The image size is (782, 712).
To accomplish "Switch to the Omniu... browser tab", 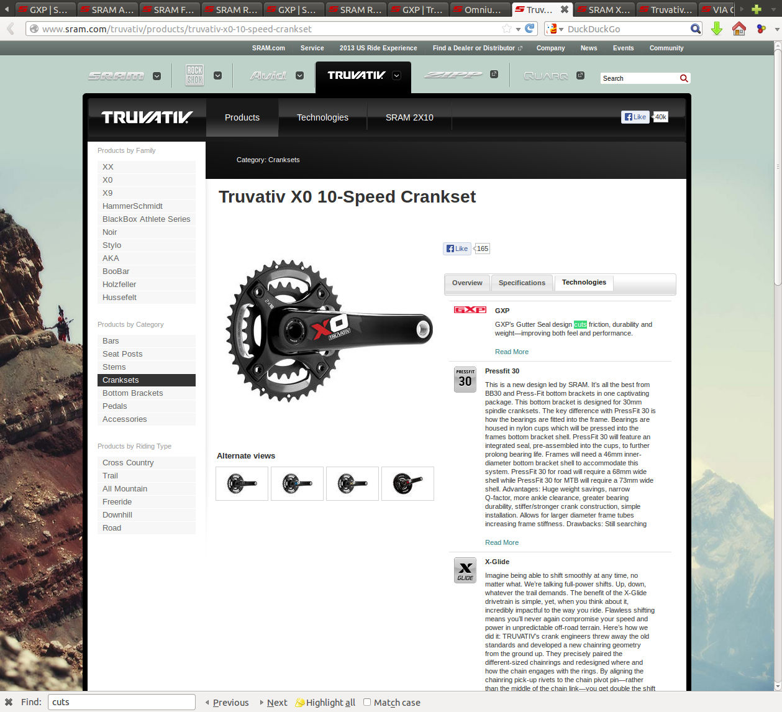I will (480, 9).
